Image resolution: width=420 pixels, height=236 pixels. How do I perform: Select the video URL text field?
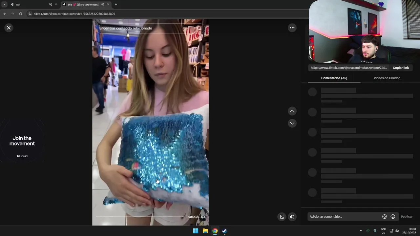tap(349, 68)
